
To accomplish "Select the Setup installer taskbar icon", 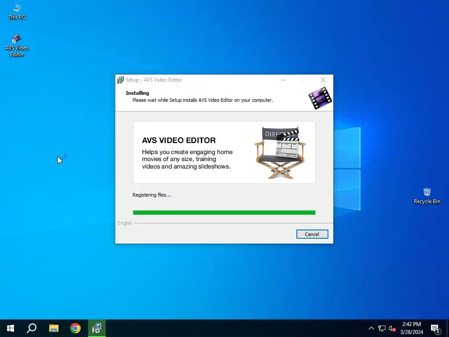I will pyautogui.click(x=97, y=328).
